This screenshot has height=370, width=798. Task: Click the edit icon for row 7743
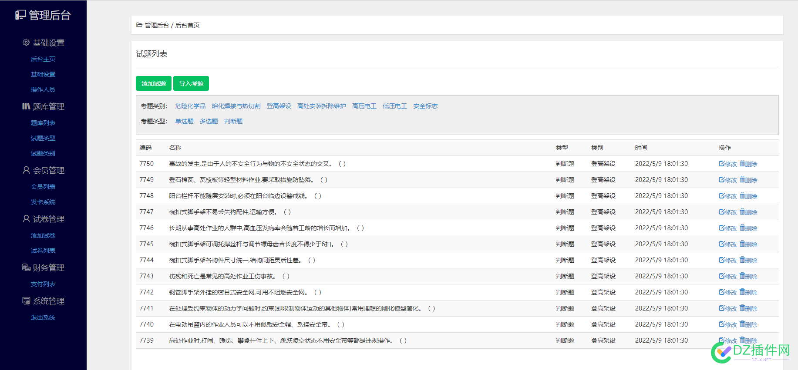721,276
